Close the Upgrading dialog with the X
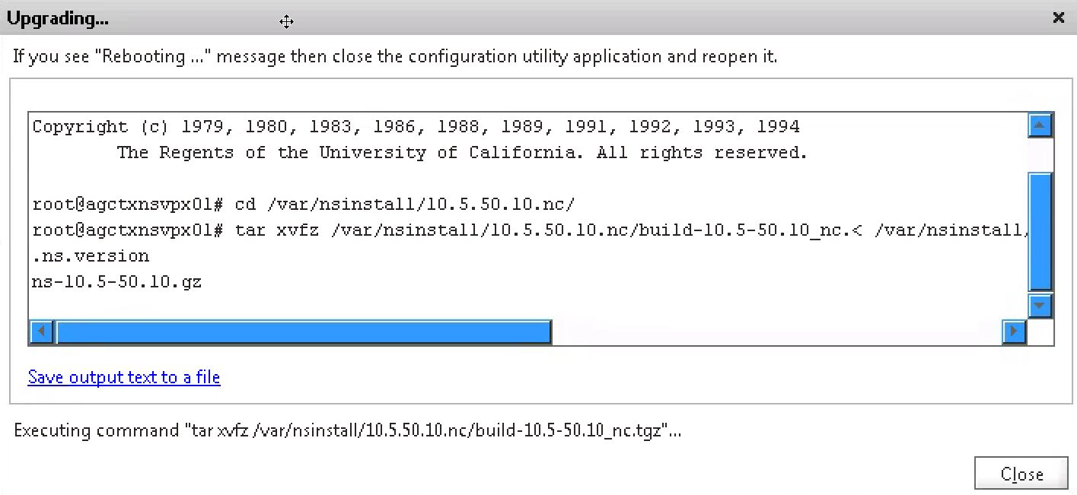The height and width of the screenshot is (495, 1077). (x=1058, y=18)
